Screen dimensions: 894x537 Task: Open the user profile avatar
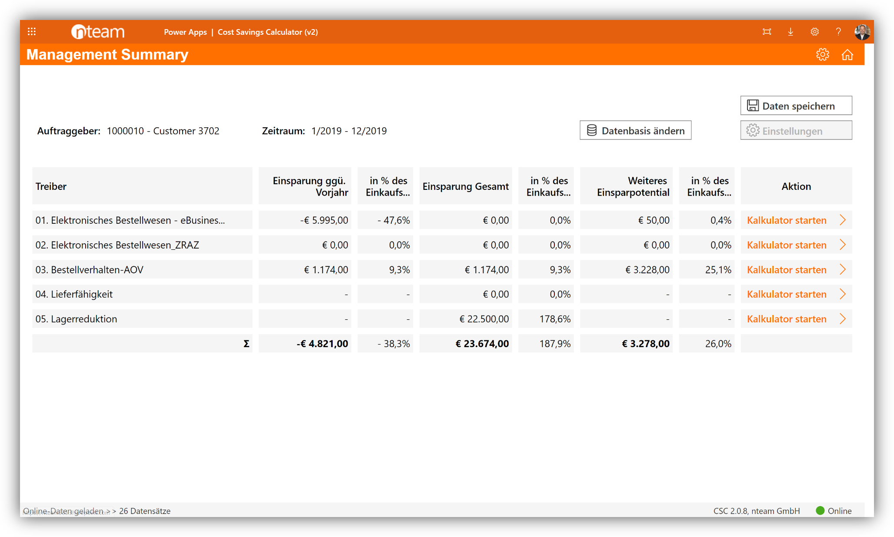point(862,32)
